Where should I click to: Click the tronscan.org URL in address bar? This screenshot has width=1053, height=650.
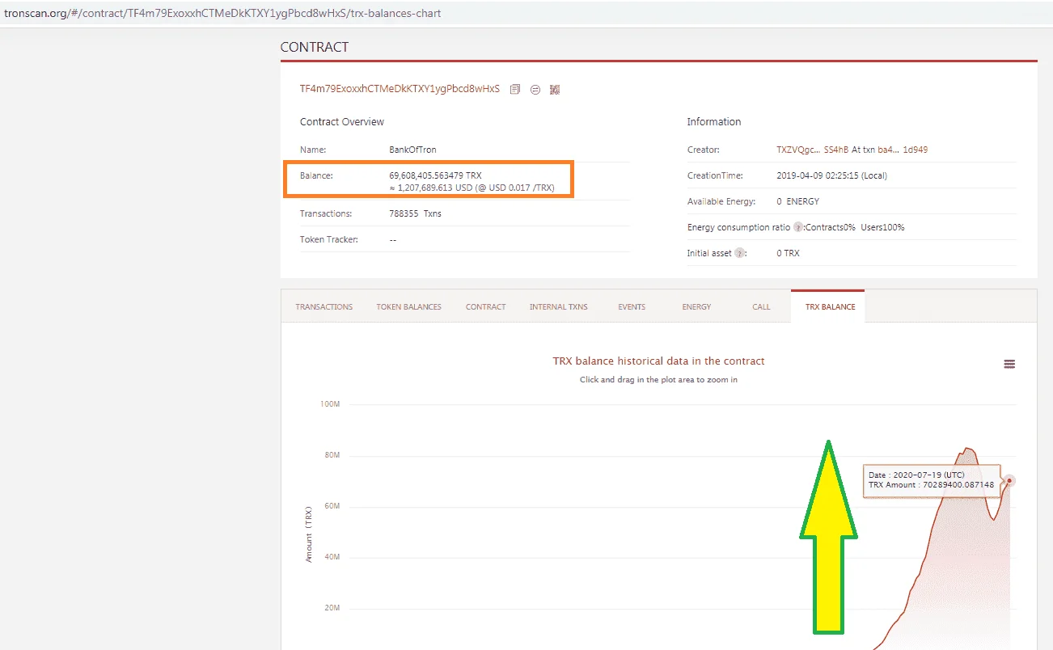222,14
